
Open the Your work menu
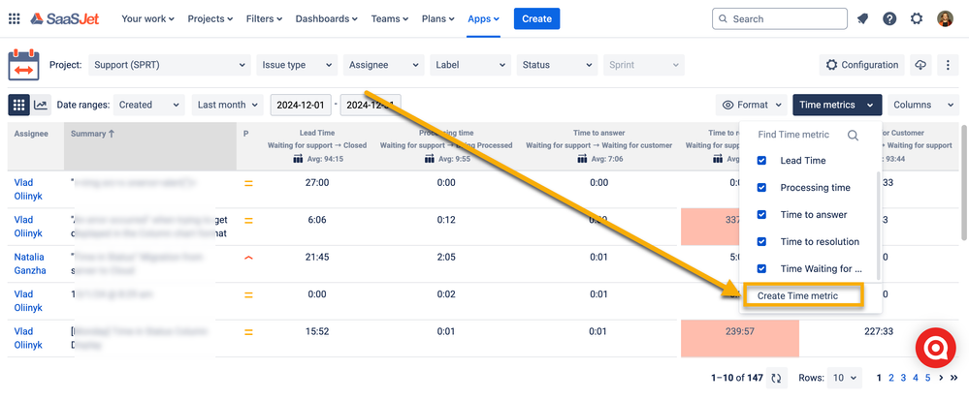147,19
